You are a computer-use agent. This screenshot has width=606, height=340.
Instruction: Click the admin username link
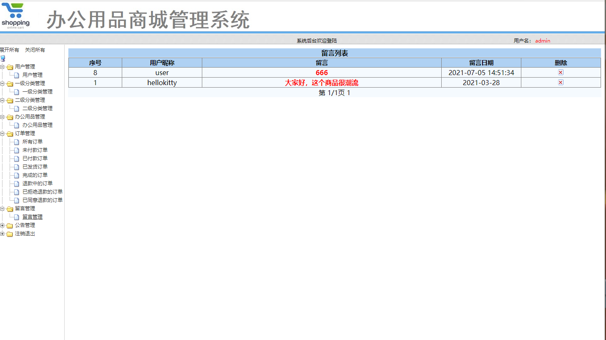542,40
